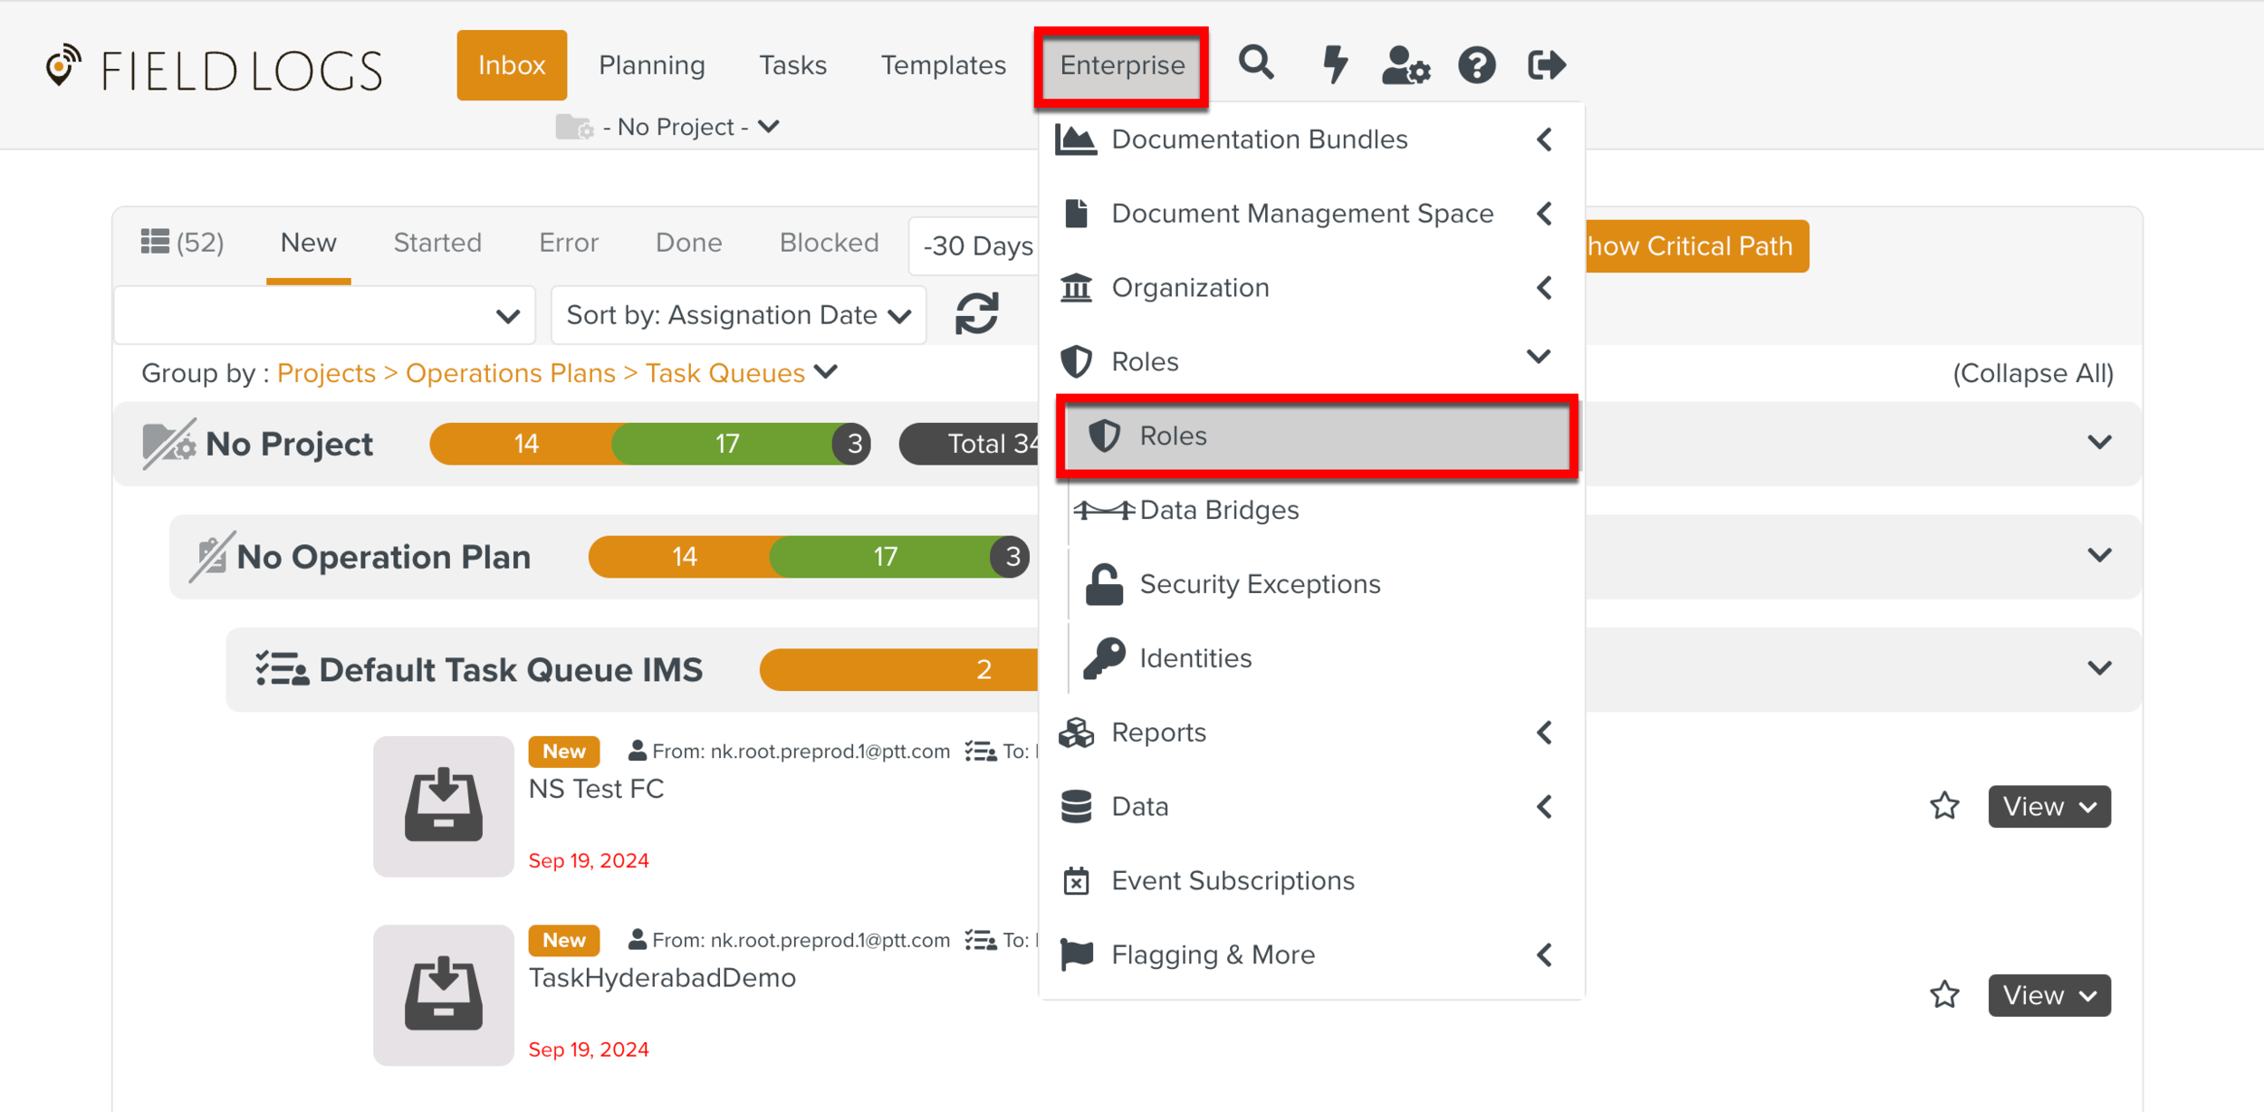The width and height of the screenshot is (2264, 1112).
Task: Click the list view icon showing 52
Action: click(182, 243)
